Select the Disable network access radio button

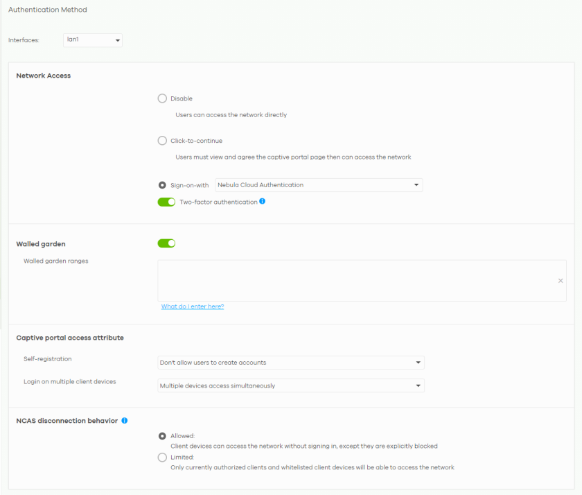coord(162,98)
